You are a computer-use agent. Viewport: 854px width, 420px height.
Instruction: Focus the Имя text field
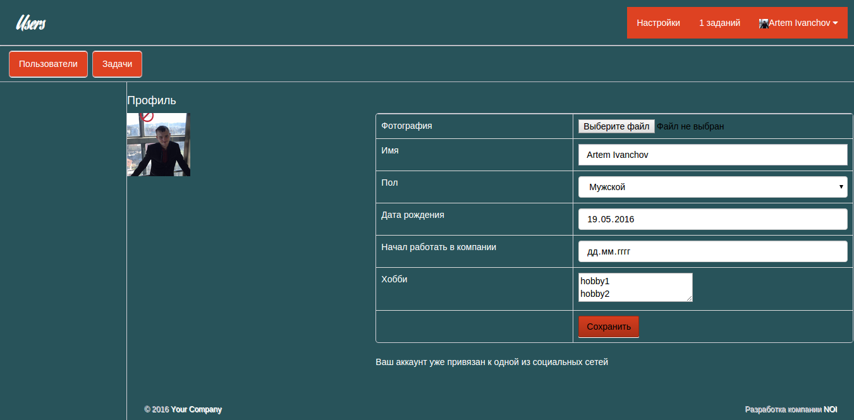(713, 155)
